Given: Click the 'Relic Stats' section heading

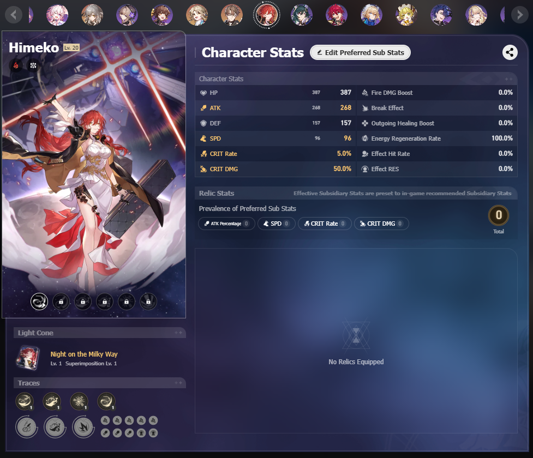Looking at the screenshot, I should tap(217, 194).
